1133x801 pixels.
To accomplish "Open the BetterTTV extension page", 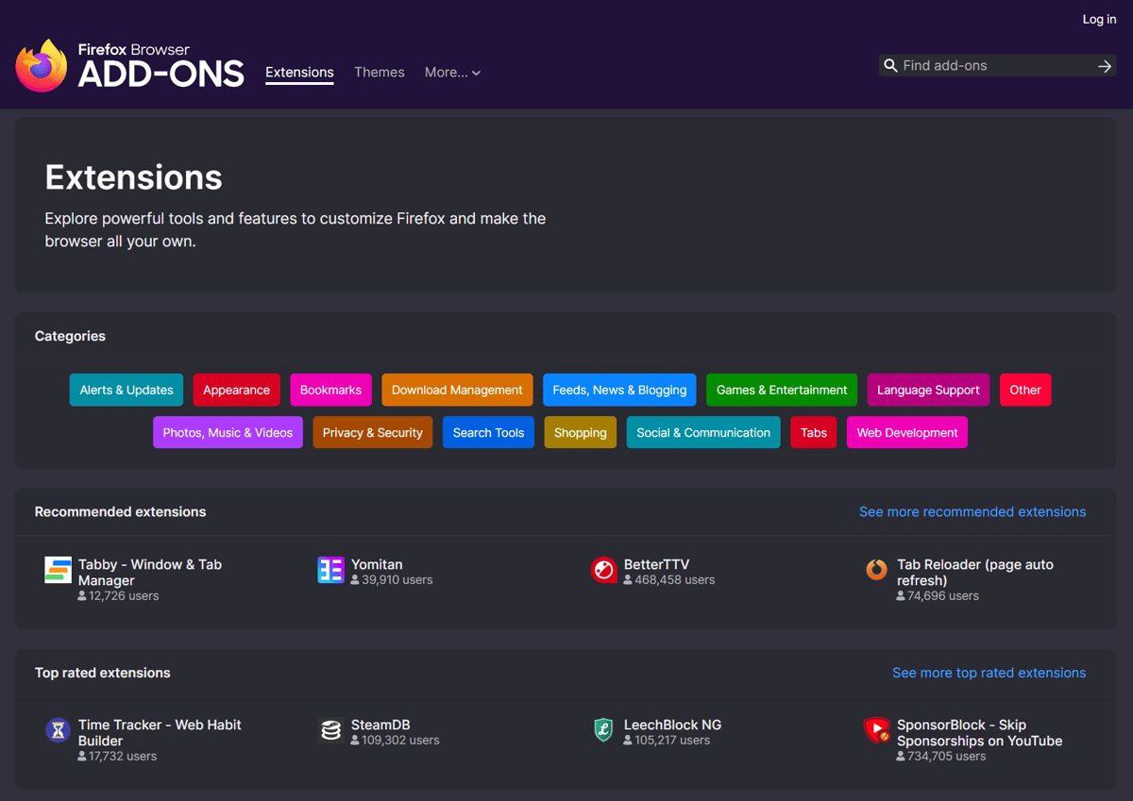I will point(656,564).
